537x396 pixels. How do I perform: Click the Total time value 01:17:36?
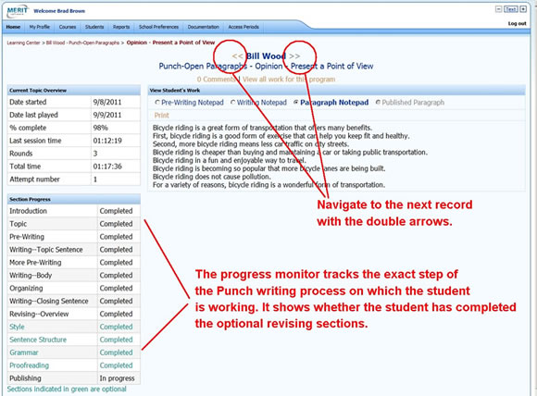pos(107,167)
